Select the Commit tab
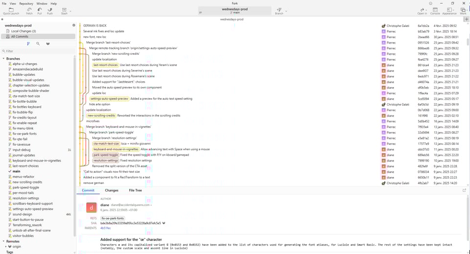The image size is (470, 254). [88, 190]
